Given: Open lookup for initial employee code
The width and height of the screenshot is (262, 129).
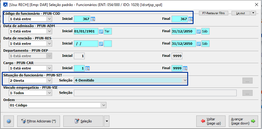Looking at the screenshot, I should (x=93, y=19).
